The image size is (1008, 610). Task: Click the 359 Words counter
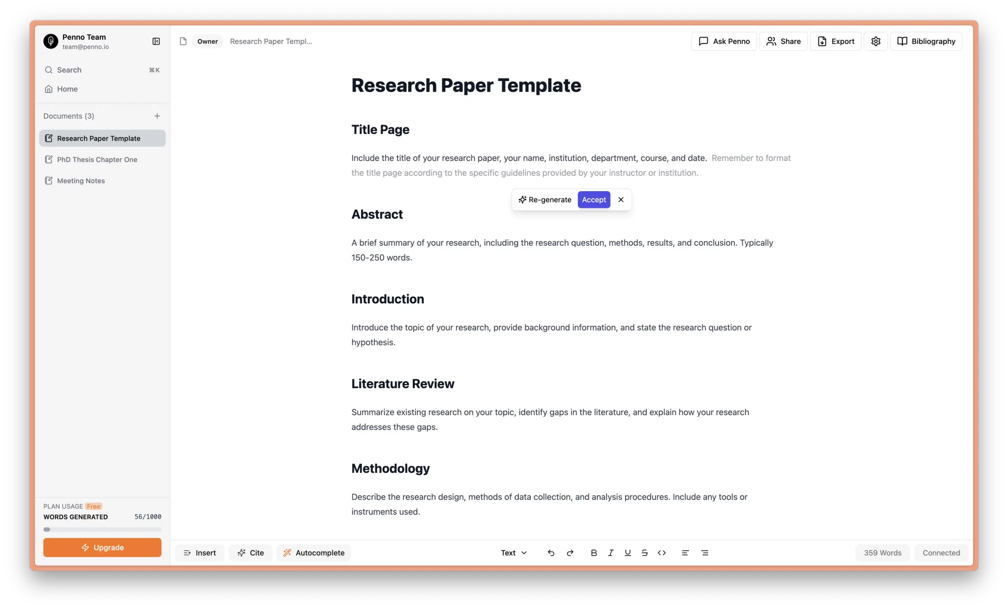point(882,553)
